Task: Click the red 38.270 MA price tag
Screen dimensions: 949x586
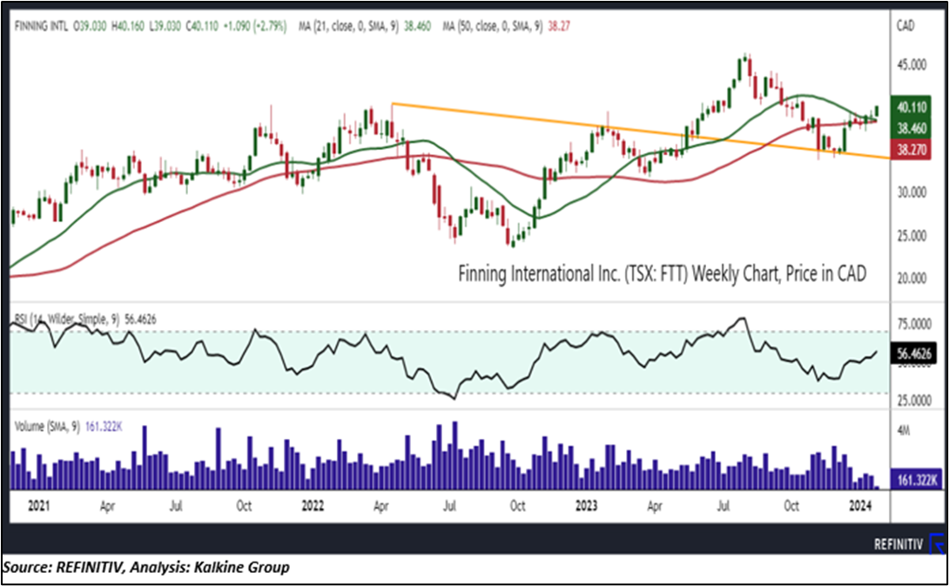Action: [x=912, y=149]
